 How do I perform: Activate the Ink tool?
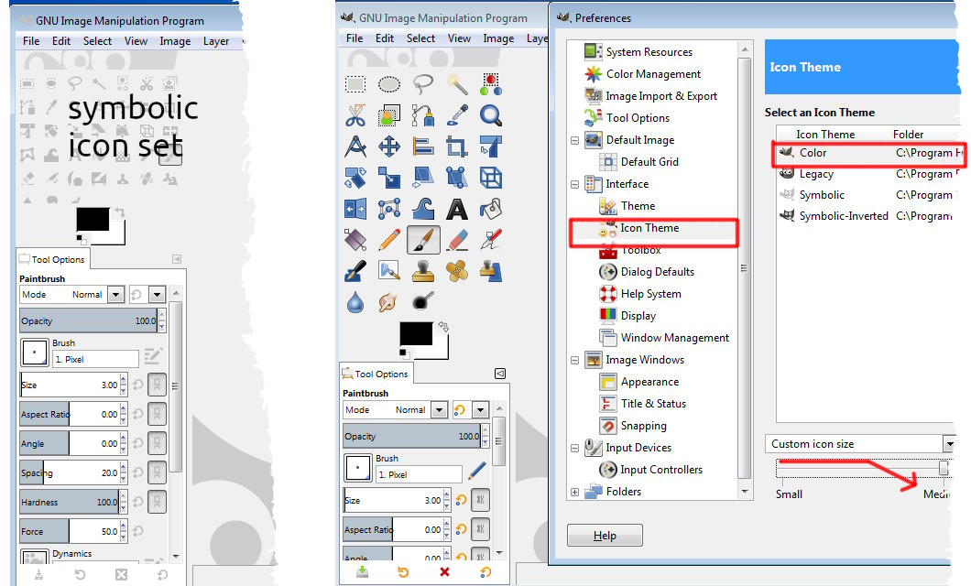point(355,271)
